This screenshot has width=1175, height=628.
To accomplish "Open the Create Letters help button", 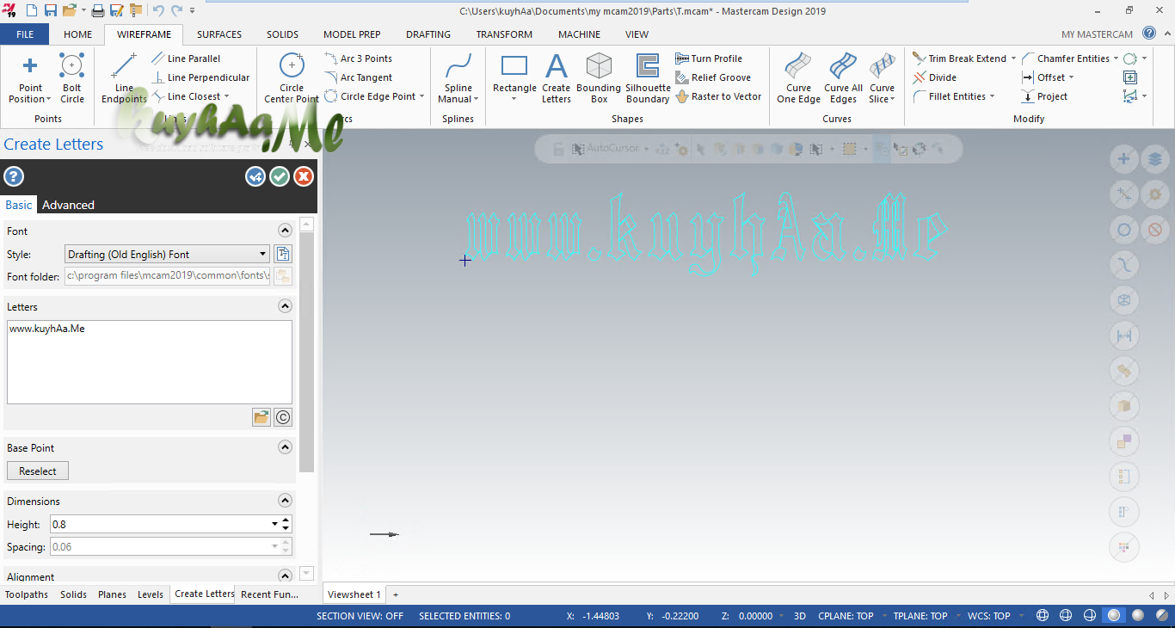I will (14, 177).
